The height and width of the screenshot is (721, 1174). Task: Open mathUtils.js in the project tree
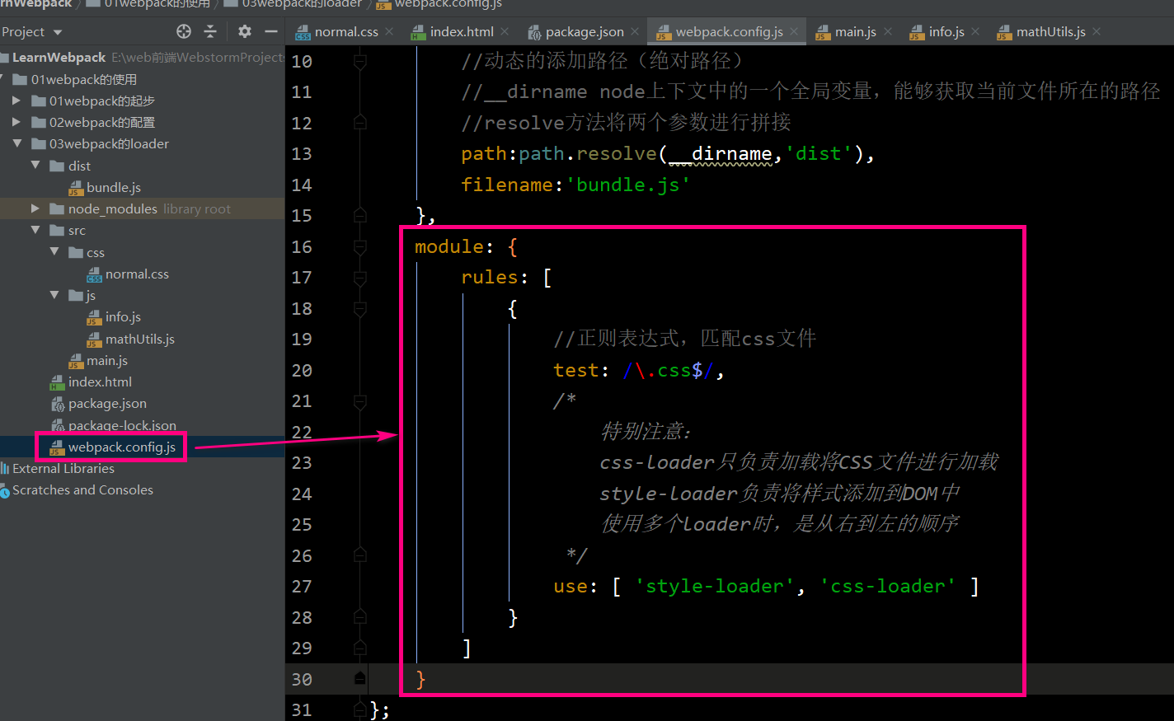click(139, 339)
